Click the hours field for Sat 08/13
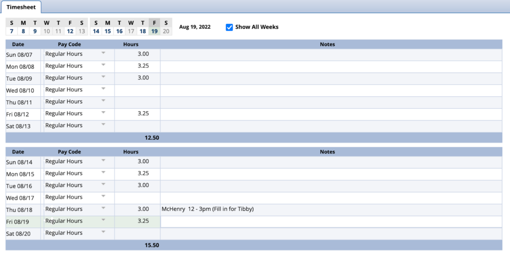 pyautogui.click(x=137, y=126)
